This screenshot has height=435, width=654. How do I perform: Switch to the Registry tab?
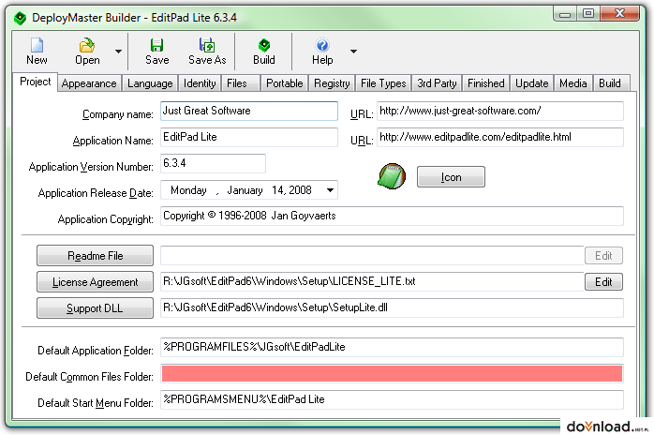(332, 83)
